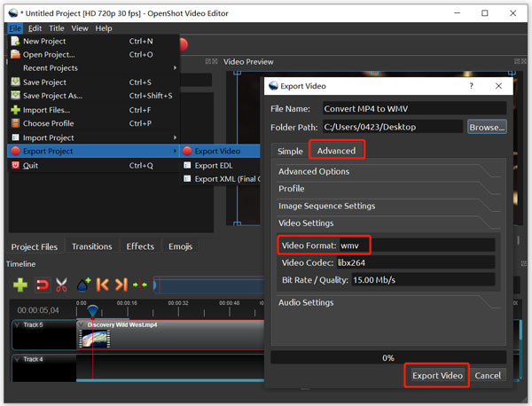Image resolution: width=532 pixels, height=406 pixels.
Task: Click the Browse button
Action: [x=487, y=127]
